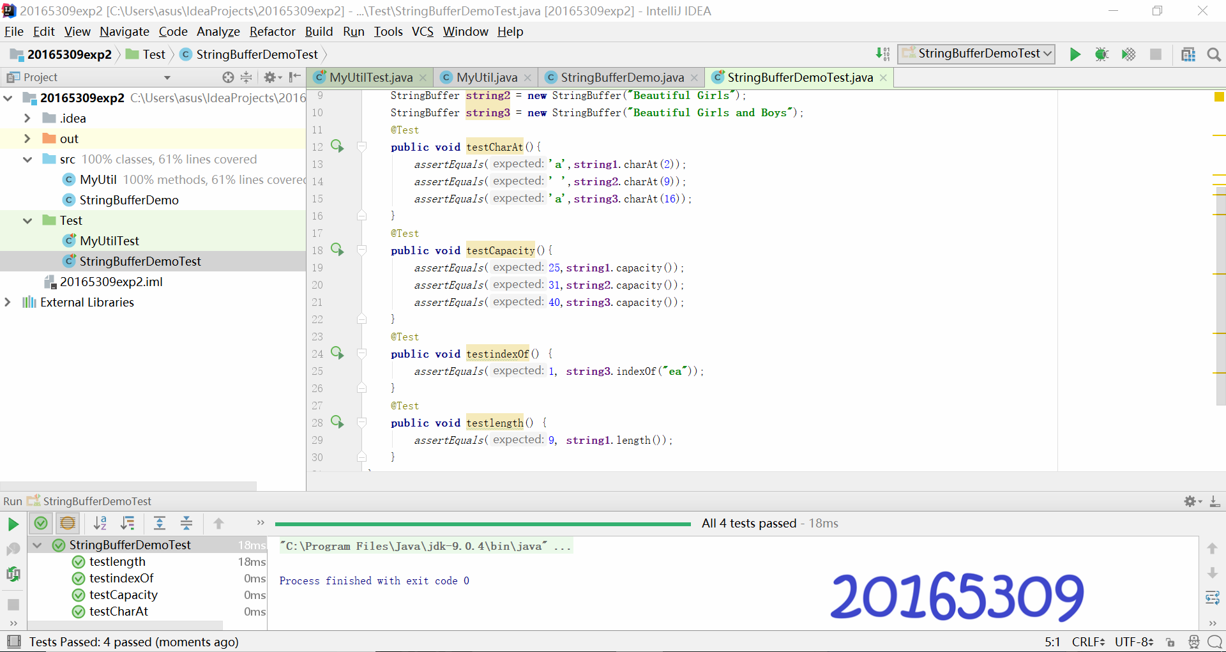This screenshot has width=1226, height=652.
Task: Open file encoding UTF-8 selector
Action: (x=1134, y=642)
